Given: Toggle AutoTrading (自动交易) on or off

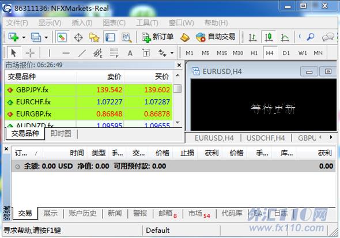Looking at the screenshot, I should point(216,37).
